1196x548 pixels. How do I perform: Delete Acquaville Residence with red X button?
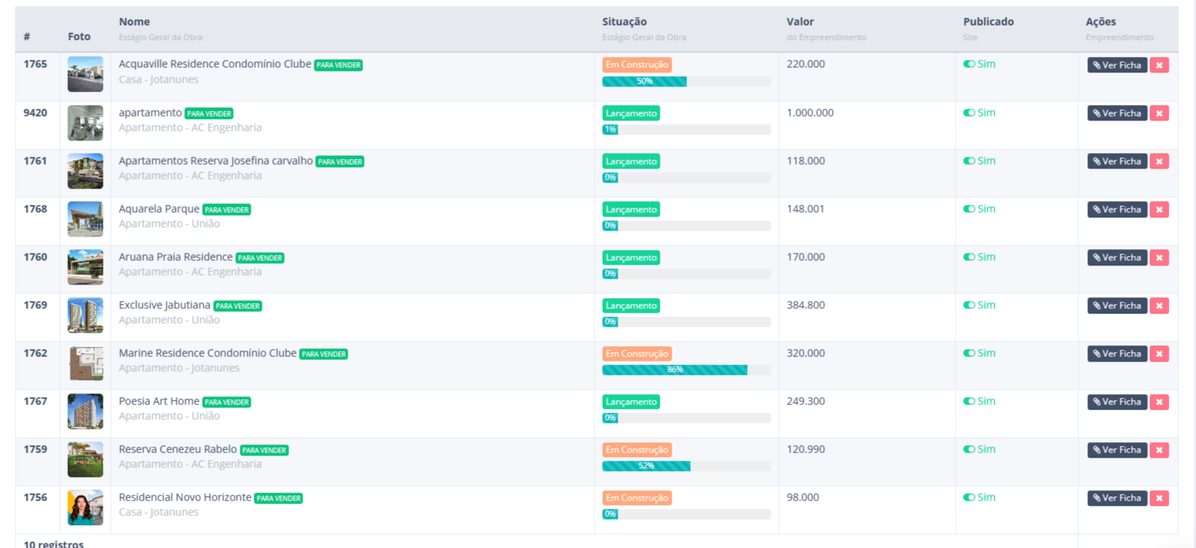point(1159,65)
